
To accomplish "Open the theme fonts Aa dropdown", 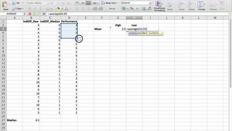I will 222,9.
